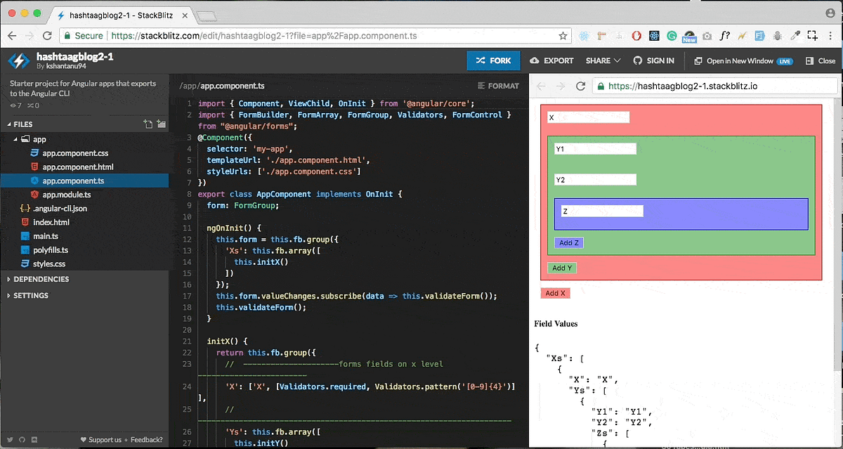Refresh the preview pane

(580, 86)
